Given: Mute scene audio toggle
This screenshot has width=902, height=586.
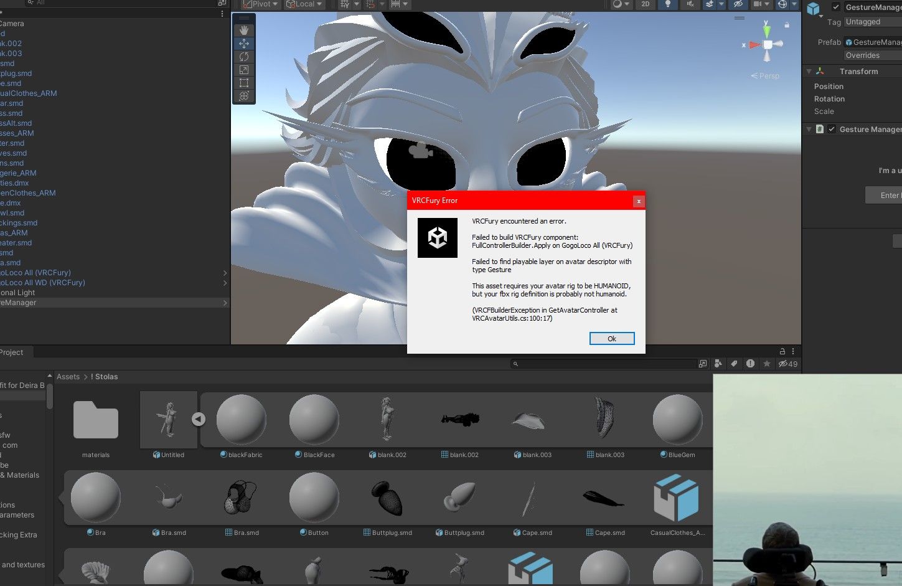Looking at the screenshot, I should pyautogui.click(x=690, y=4).
